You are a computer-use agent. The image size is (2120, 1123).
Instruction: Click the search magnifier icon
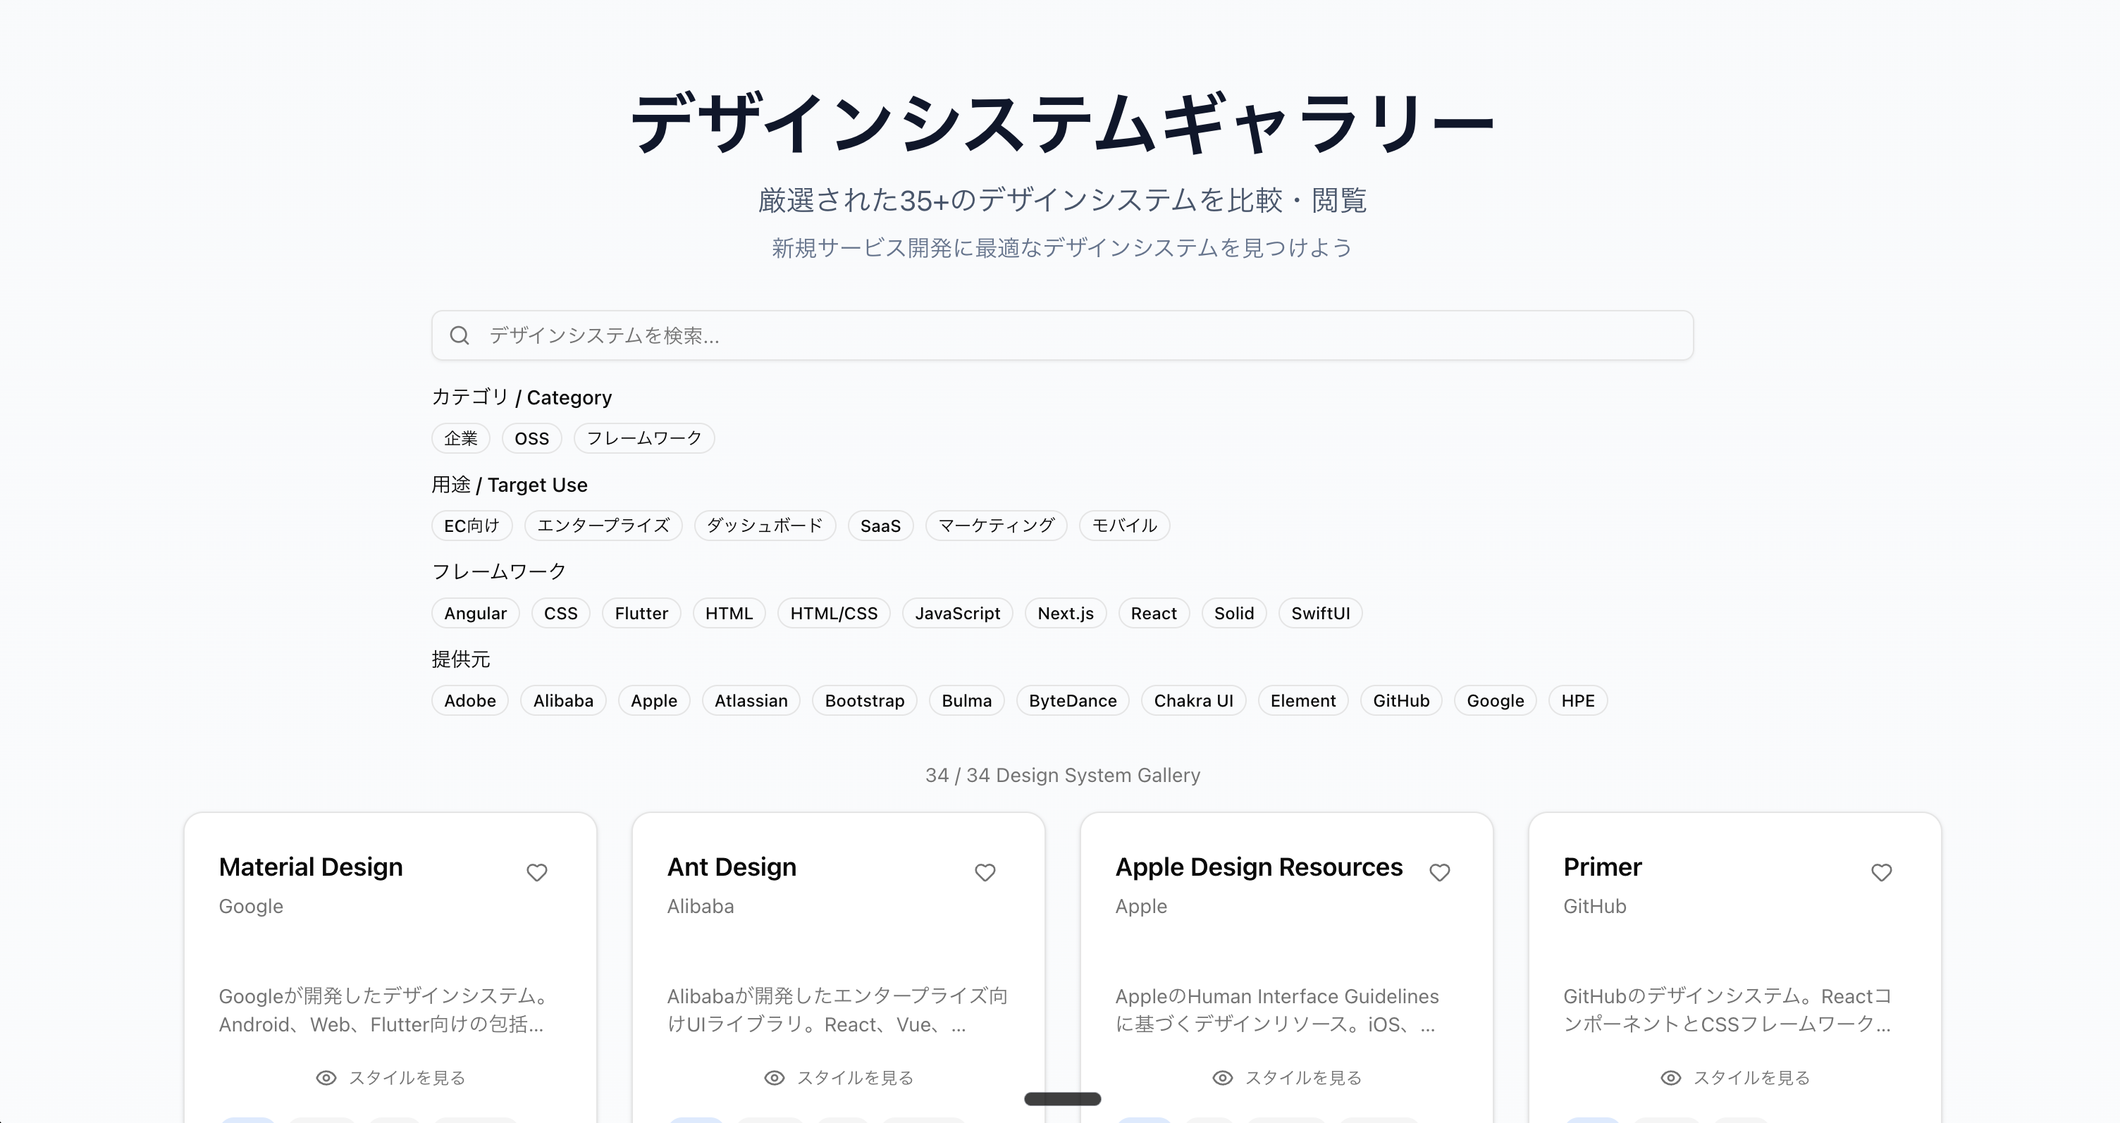coord(460,335)
